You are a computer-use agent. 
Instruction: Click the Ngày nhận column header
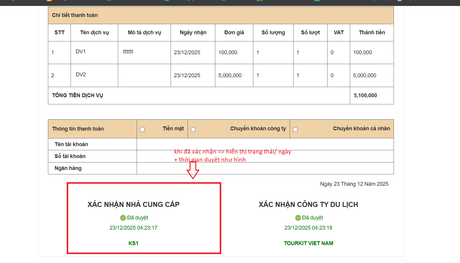click(x=193, y=33)
